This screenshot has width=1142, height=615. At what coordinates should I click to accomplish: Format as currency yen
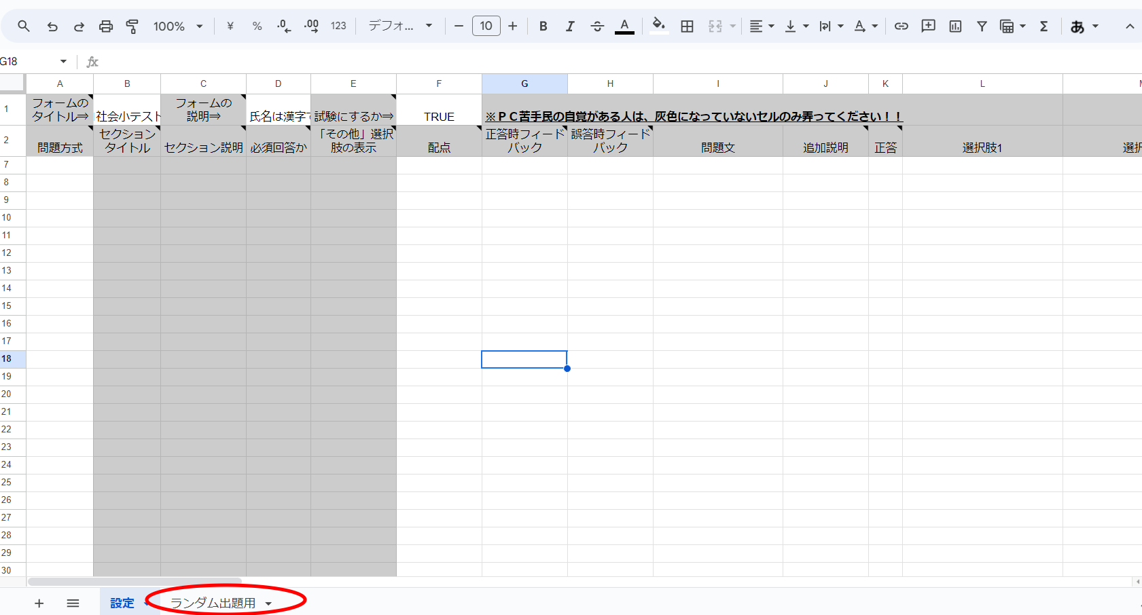(x=230, y=26)
